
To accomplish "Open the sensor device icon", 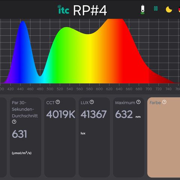I will point(142,9).
